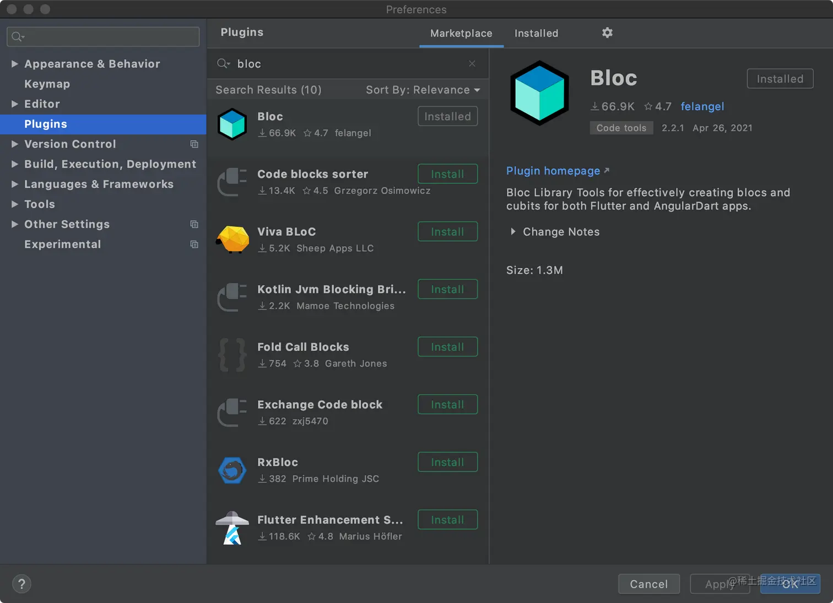Screen dimensions: 833x603
Task: Click the Apr 26, 2021 release date
Action: (x=722, y=128)
